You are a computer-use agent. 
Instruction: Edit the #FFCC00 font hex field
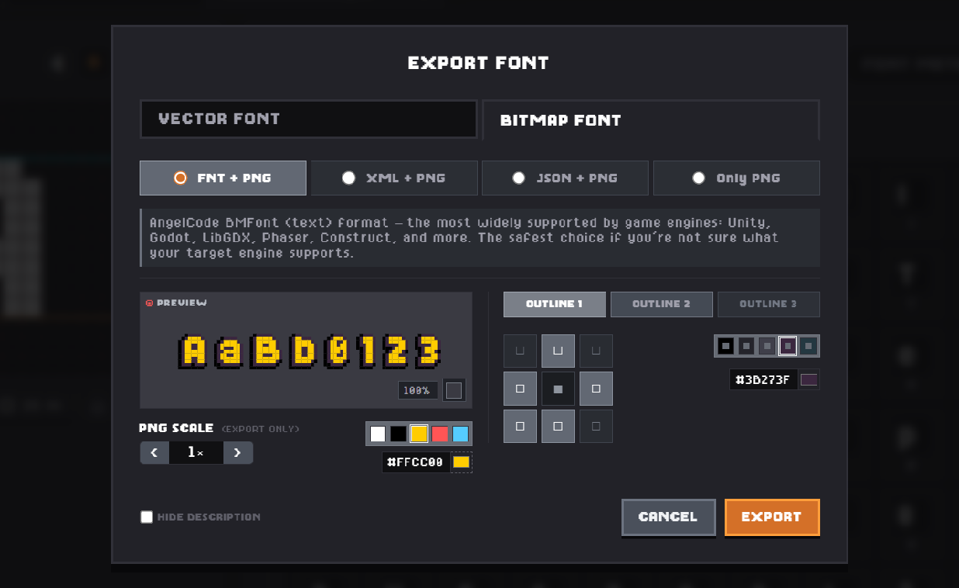416,462
